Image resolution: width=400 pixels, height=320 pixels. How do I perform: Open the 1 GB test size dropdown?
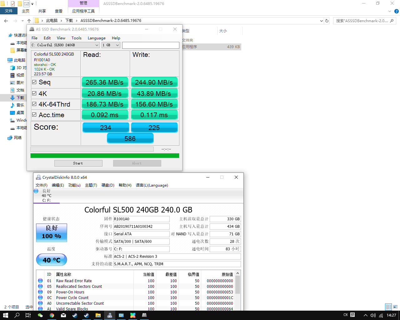click(x=111, y=45)
